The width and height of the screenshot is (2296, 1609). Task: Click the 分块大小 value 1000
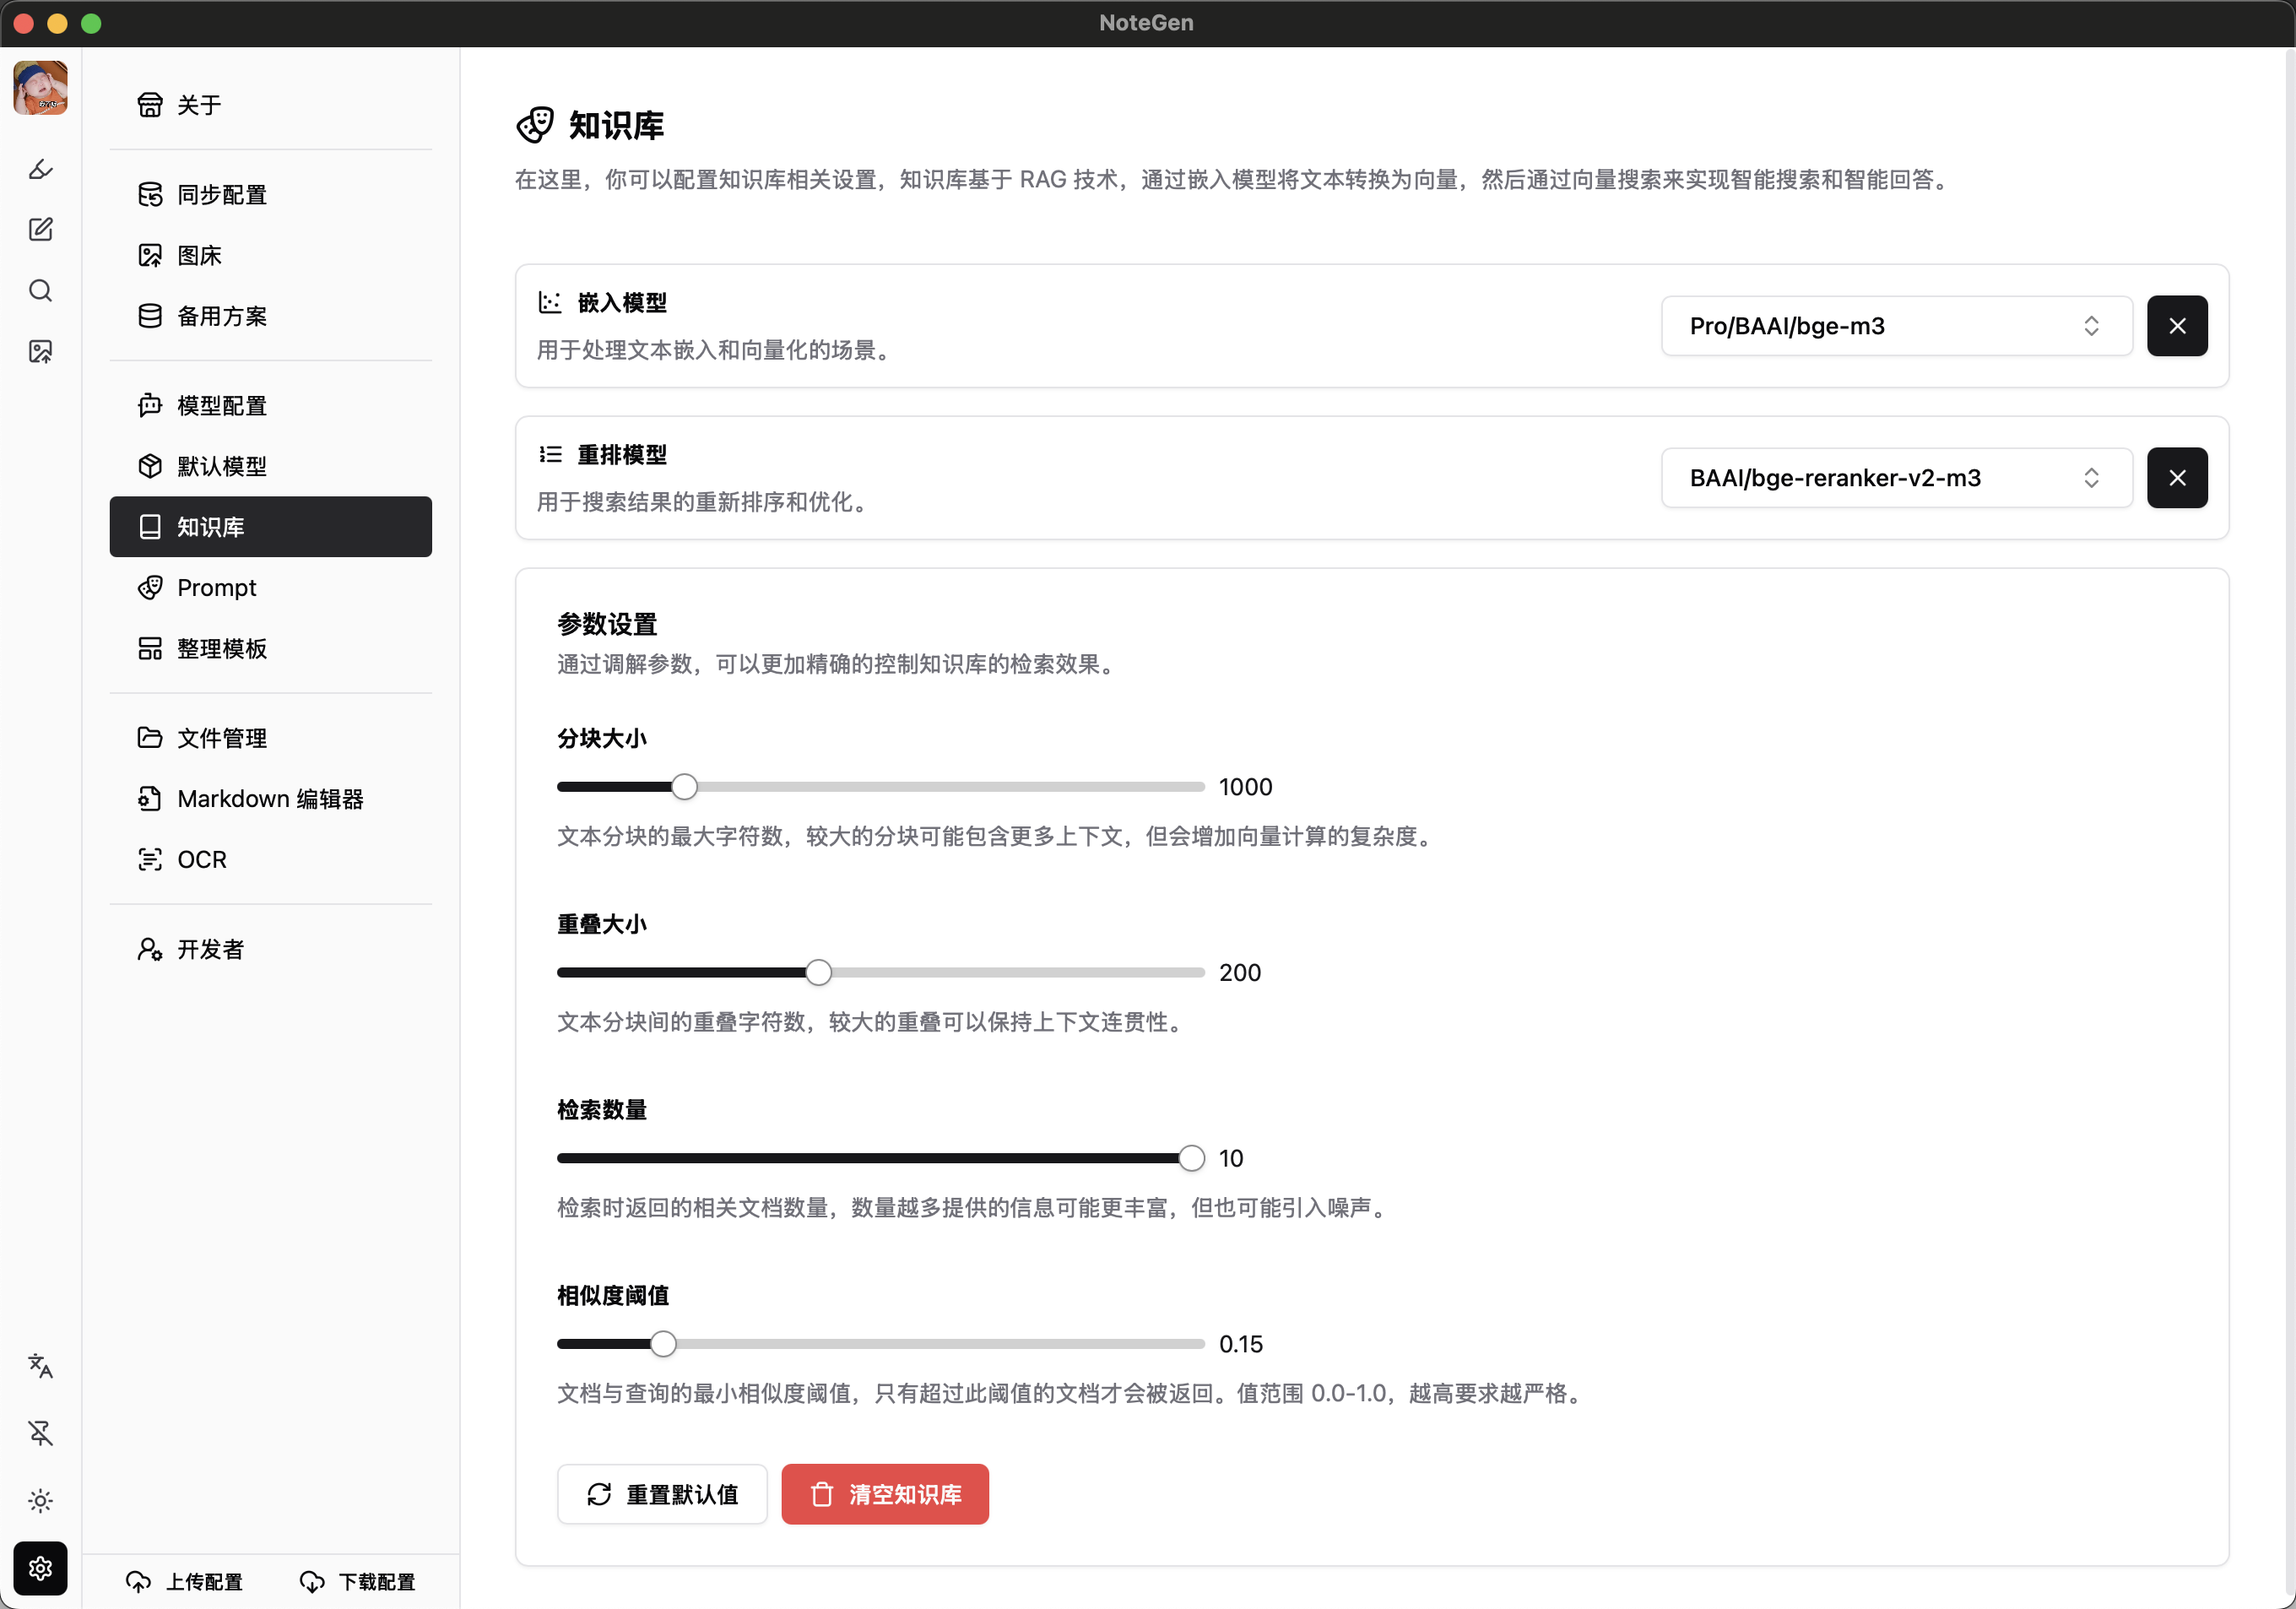click(1245, 787)
